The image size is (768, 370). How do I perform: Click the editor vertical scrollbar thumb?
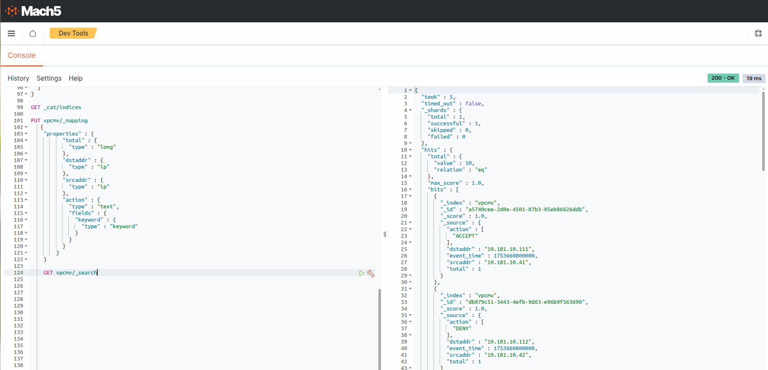coord(379,329)
